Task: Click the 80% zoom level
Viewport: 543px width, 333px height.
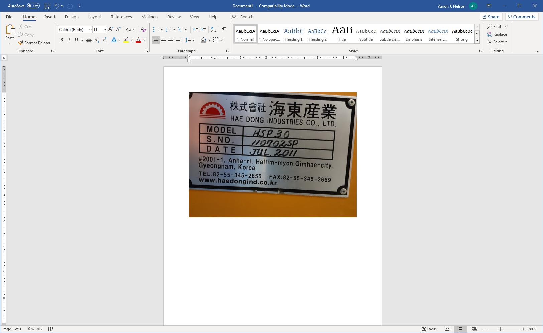Action: pyautogui.click(x=532, y=329)
